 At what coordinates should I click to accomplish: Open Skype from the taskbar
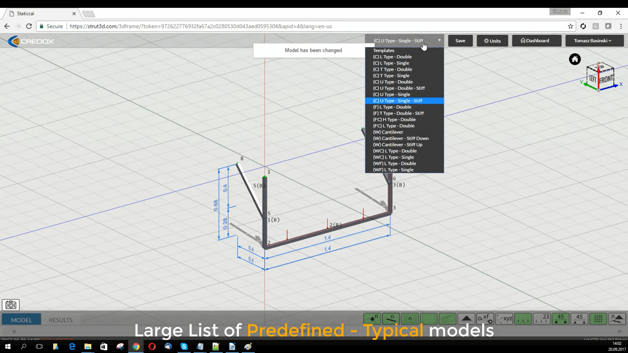point(184,346)
